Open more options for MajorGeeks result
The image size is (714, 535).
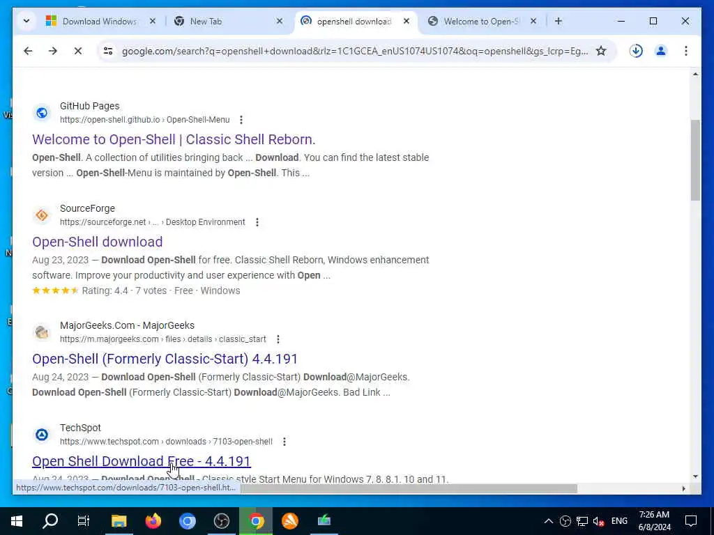[x=278, y=339]
